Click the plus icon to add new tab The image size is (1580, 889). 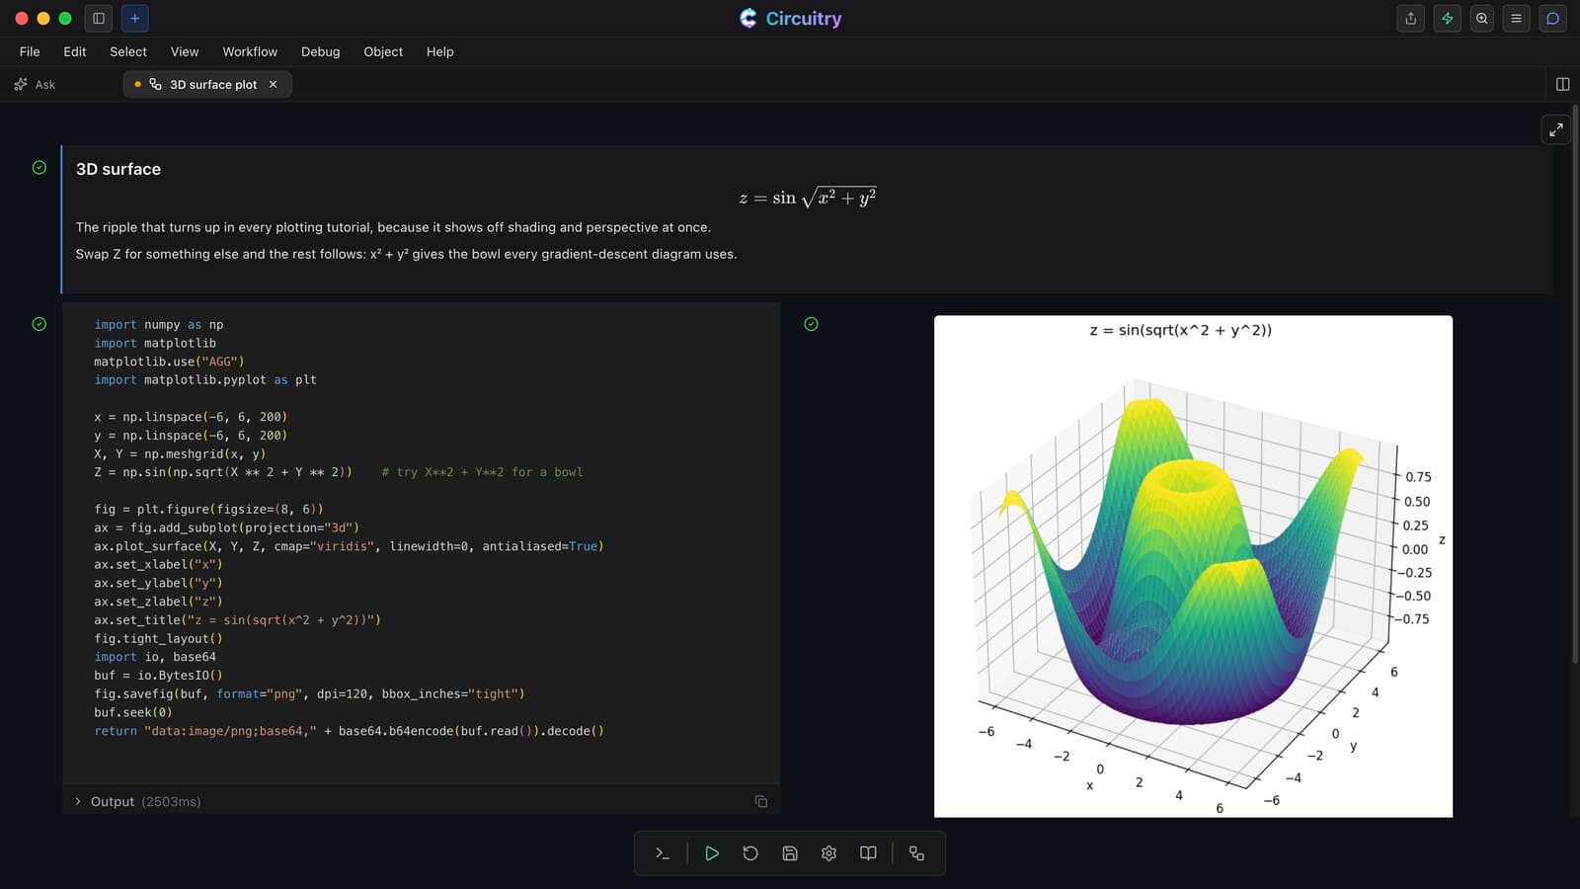(x=135, y=18)
